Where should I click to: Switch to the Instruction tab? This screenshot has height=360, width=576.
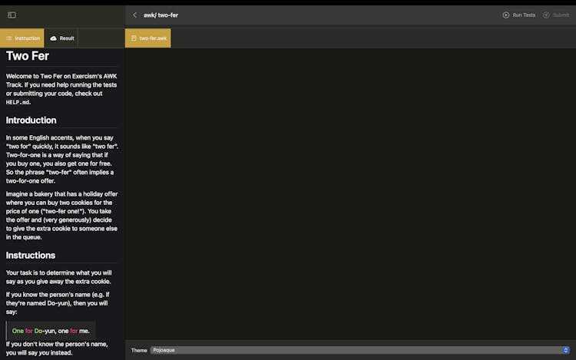click(22, 38)
